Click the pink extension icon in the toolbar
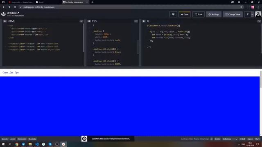 [253, 7]
